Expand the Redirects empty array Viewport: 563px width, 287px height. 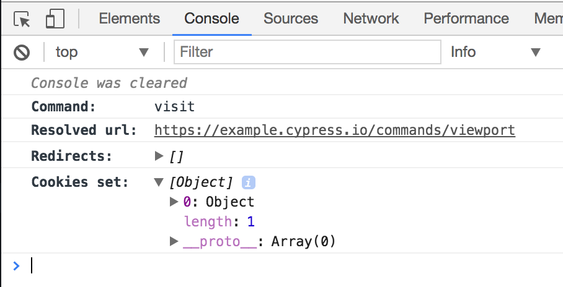tap(159, 156)
